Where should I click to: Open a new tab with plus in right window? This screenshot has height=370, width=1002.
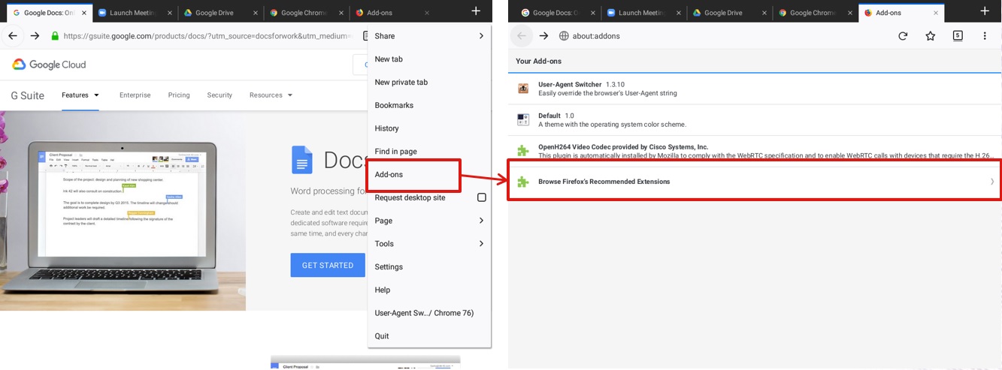pos(985,11)
